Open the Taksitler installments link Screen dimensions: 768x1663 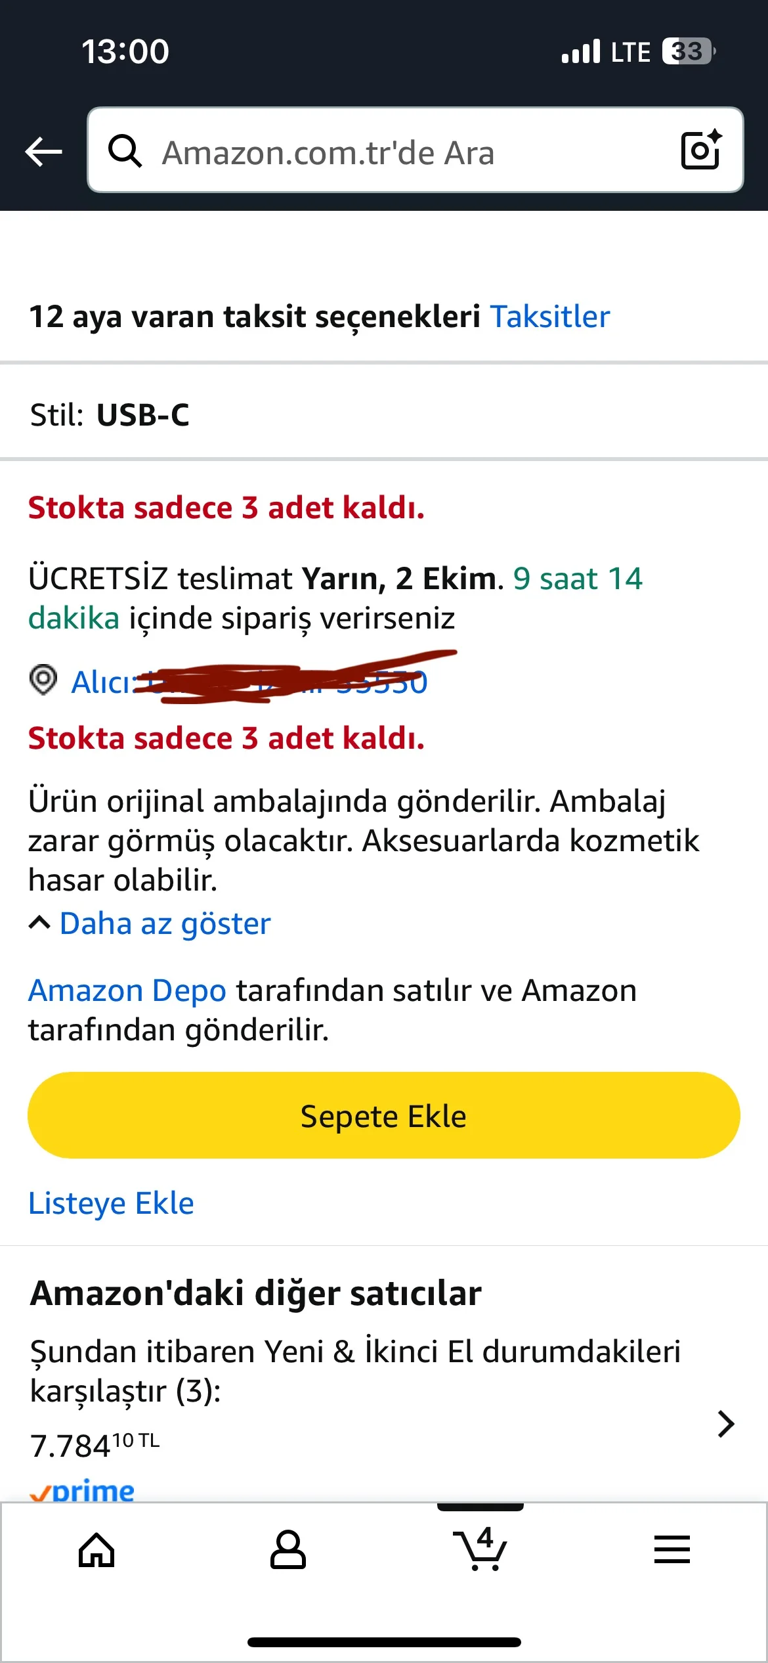[x=550, y=317]
